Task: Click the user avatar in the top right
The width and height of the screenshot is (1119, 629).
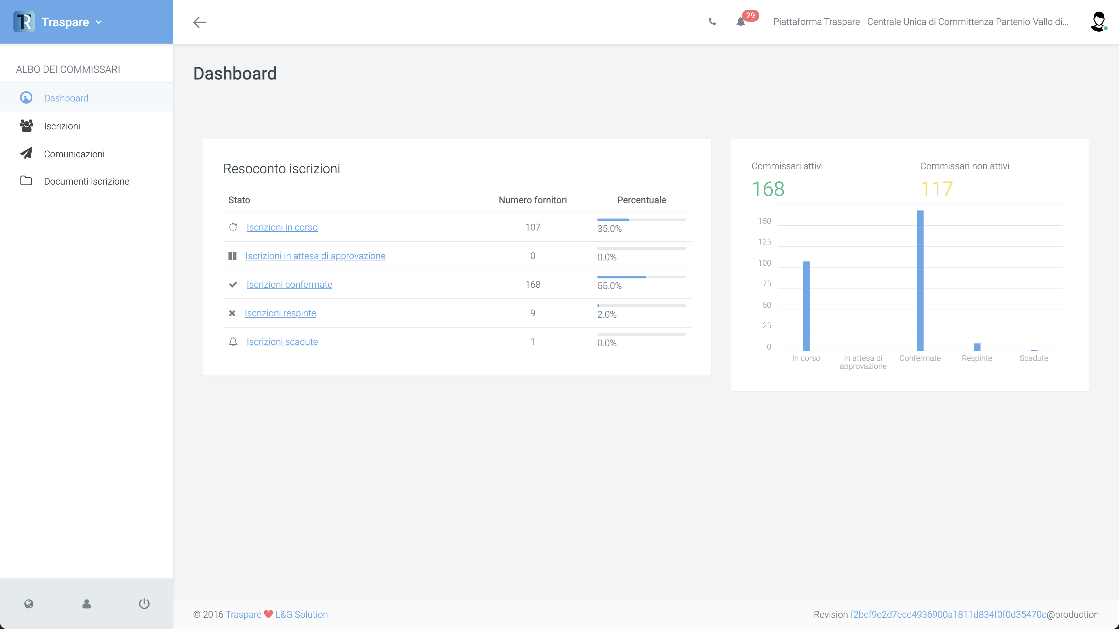Action: click(x=1098, y=21)
